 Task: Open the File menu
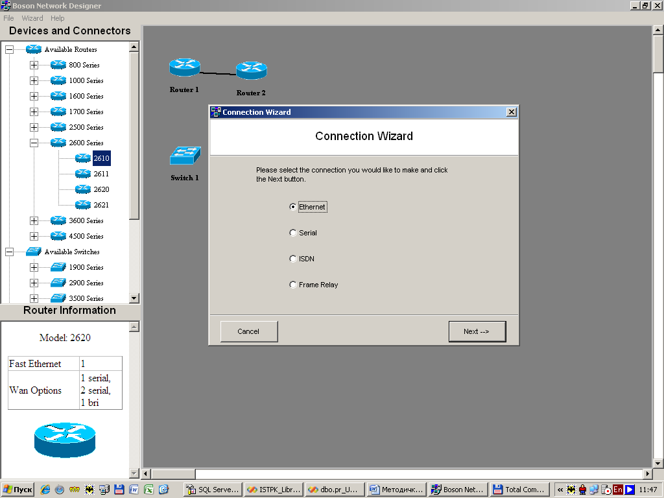[x=8, y=18]
